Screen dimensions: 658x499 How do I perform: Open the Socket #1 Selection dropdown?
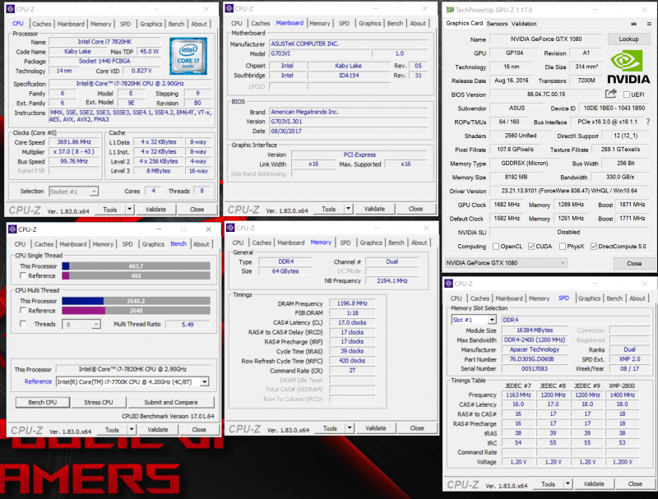tap(73, 192)
